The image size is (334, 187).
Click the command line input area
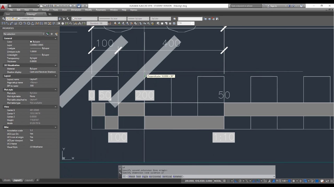(x=198, y=177)
